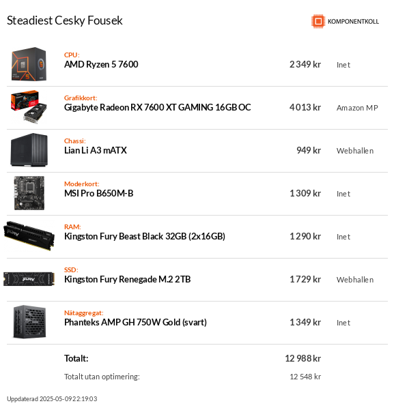Click Phanteks AMP GH 750W Gold title

[x=135, y=322]
